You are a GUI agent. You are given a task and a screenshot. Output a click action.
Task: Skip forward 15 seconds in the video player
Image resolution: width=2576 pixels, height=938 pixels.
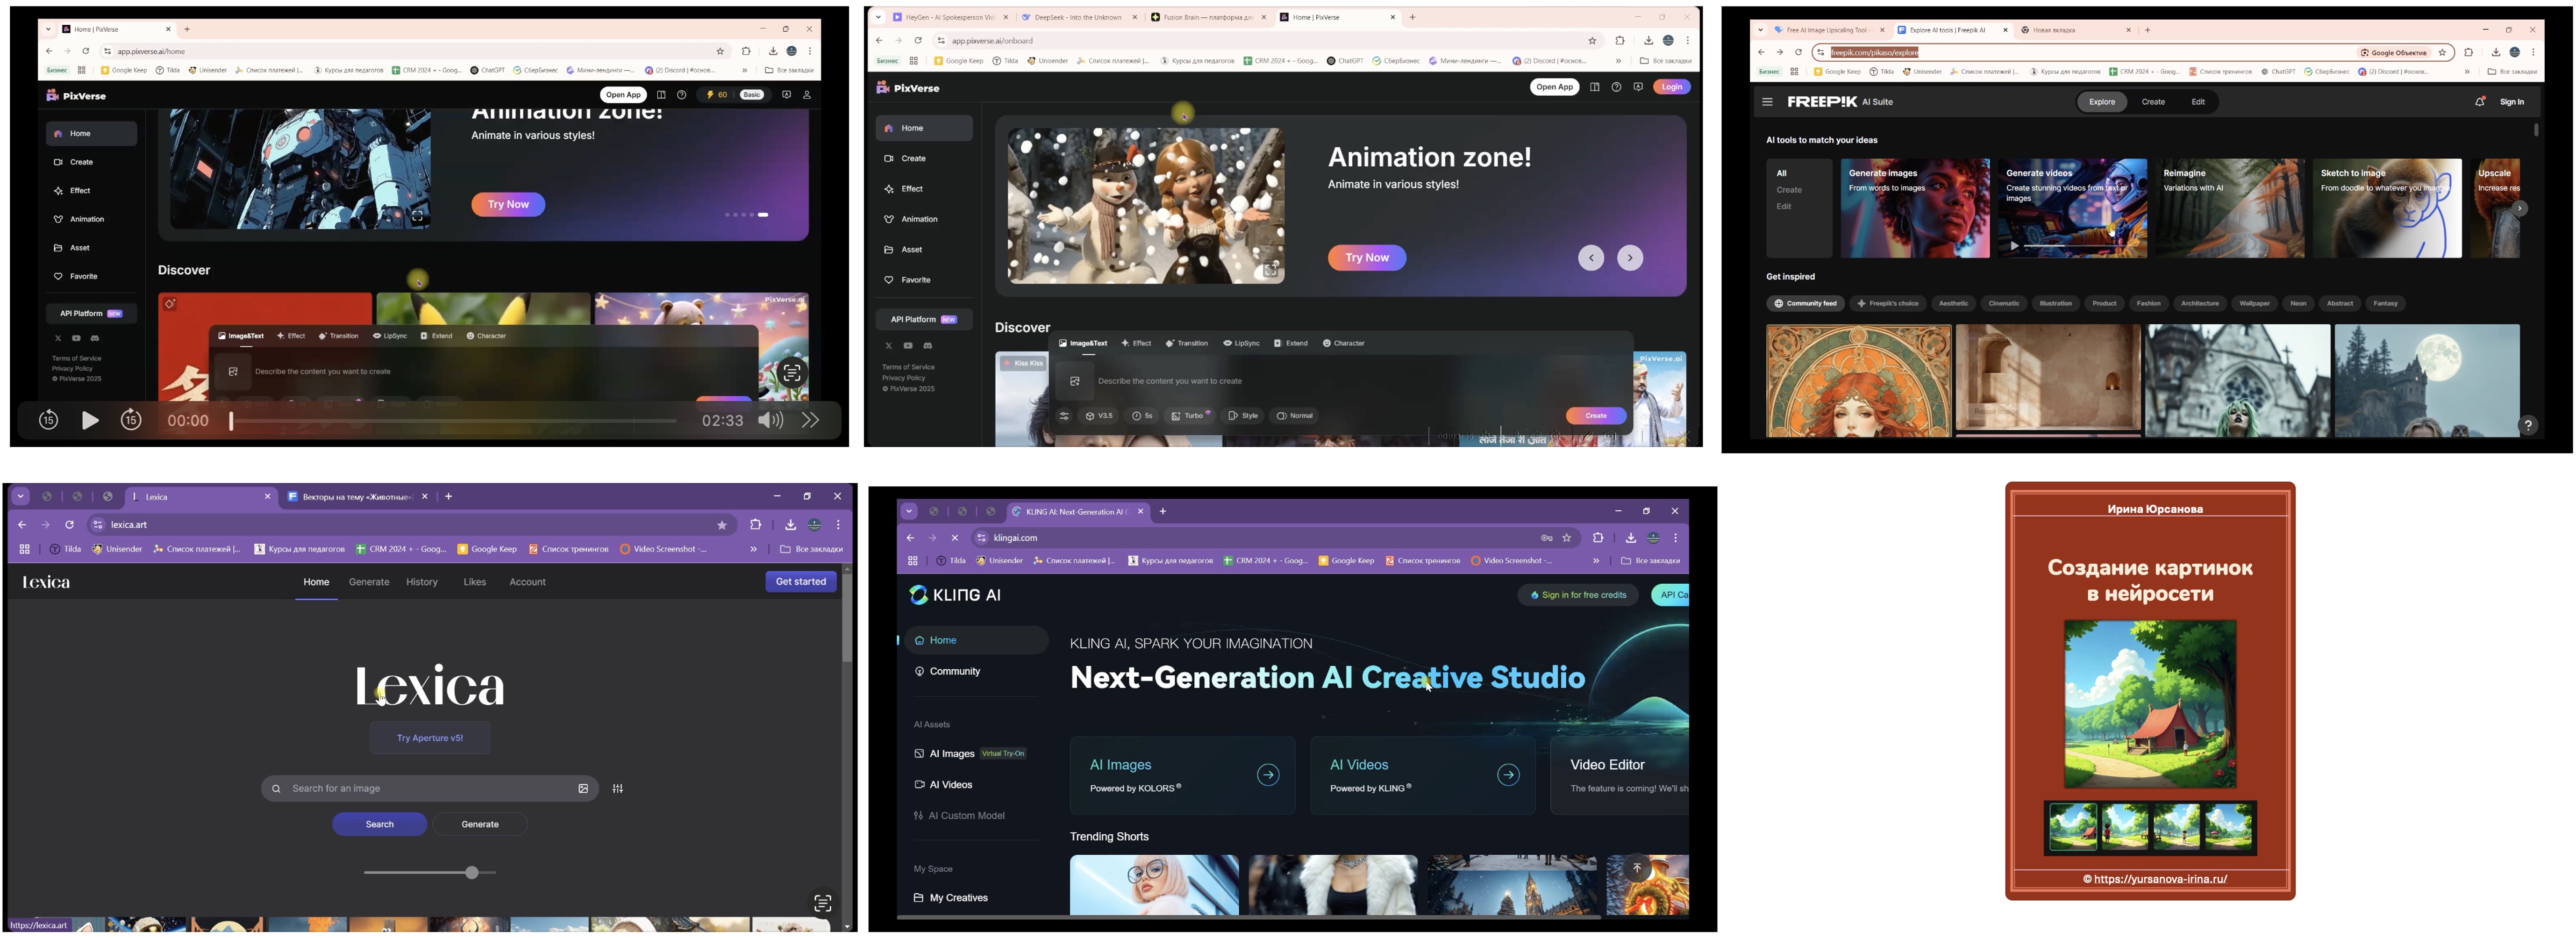131,420
